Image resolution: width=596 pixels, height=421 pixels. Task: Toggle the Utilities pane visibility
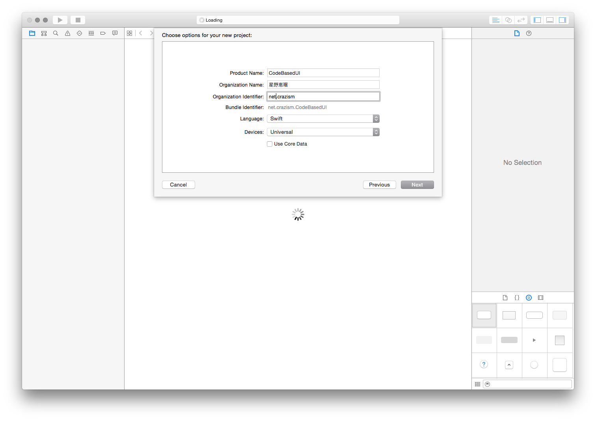point(562,20)
